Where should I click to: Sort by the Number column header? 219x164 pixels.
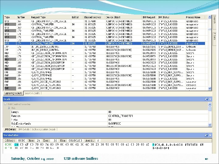tap(23, 17)
